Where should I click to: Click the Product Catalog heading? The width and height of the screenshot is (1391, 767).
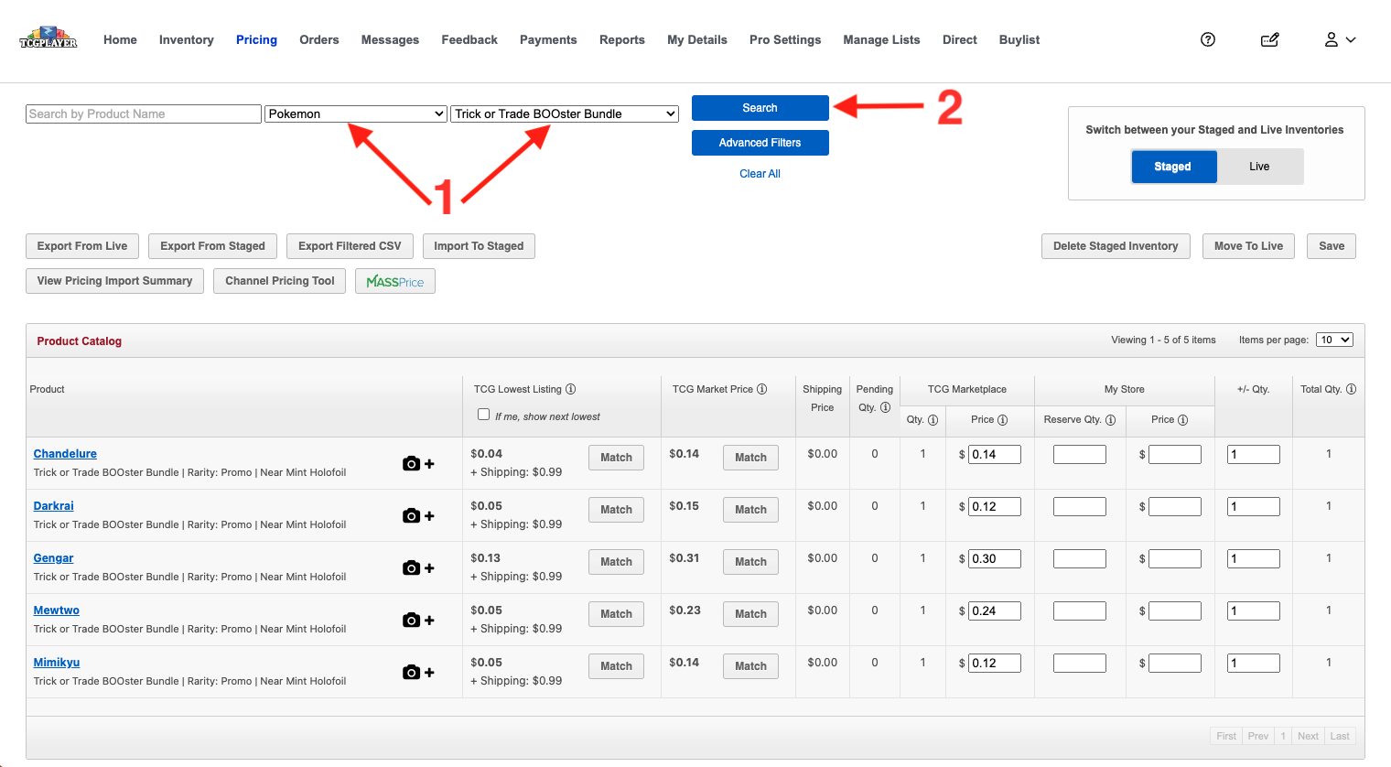[80, 341]
